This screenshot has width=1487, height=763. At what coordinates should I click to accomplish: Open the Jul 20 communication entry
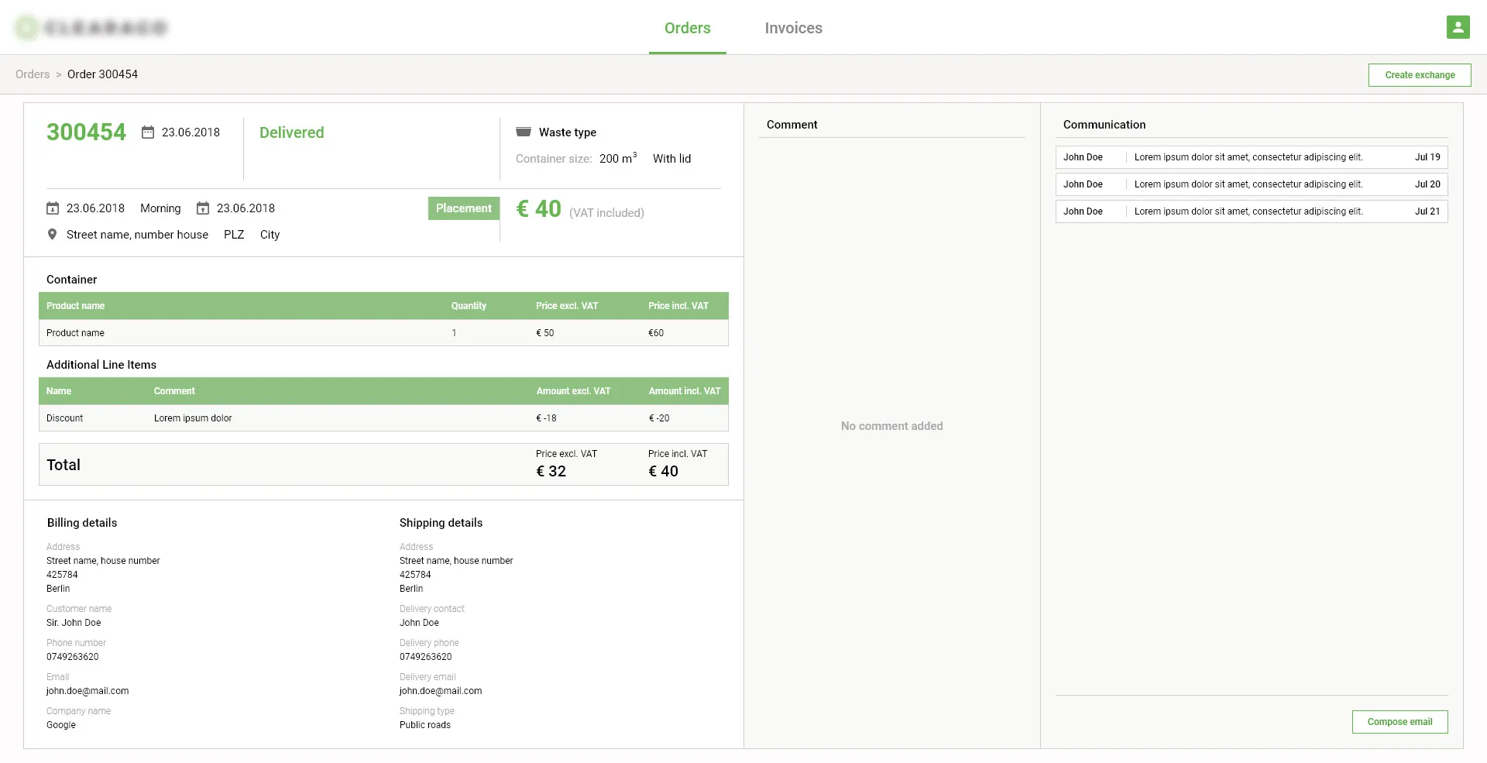pos(1251,184)
